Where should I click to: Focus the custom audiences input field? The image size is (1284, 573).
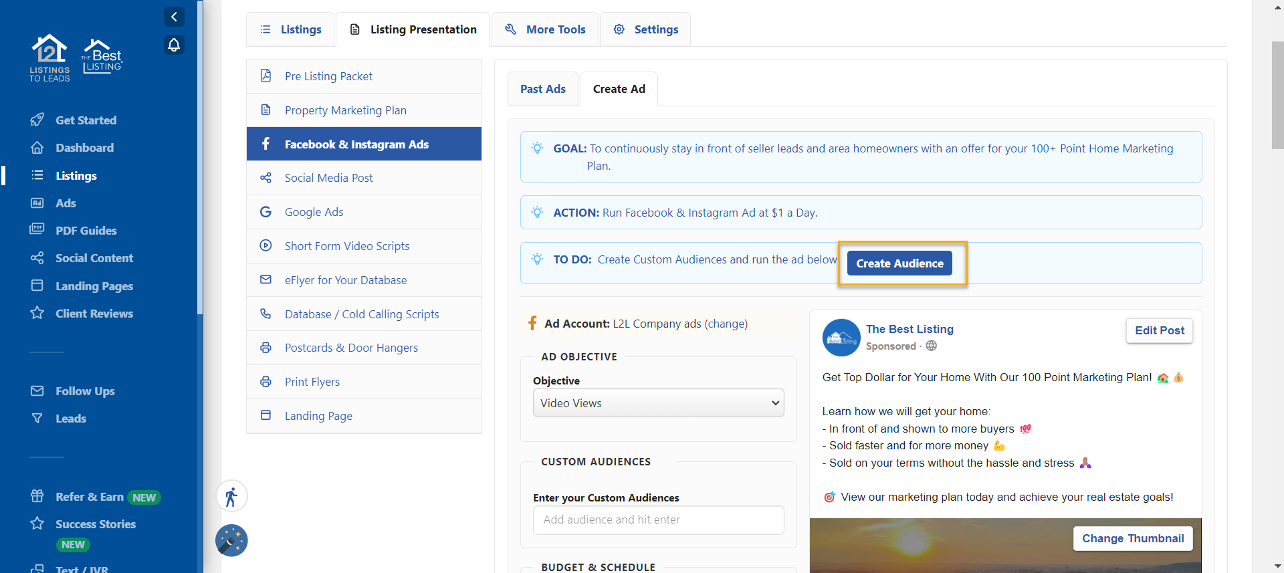point(658,520)
